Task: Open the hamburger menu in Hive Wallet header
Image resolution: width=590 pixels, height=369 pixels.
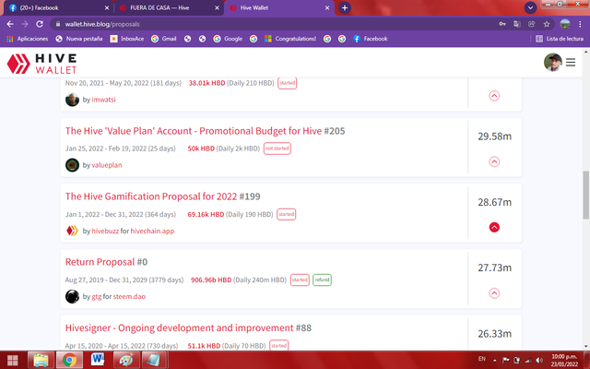Action: (571, 63)
